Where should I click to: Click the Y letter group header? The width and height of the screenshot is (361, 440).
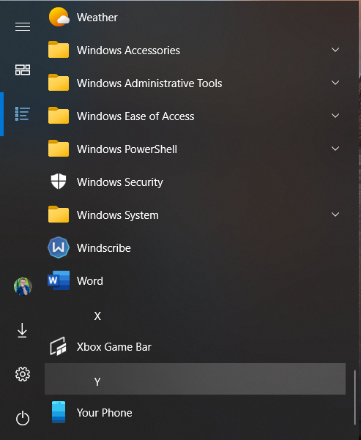tap(195, 379)
